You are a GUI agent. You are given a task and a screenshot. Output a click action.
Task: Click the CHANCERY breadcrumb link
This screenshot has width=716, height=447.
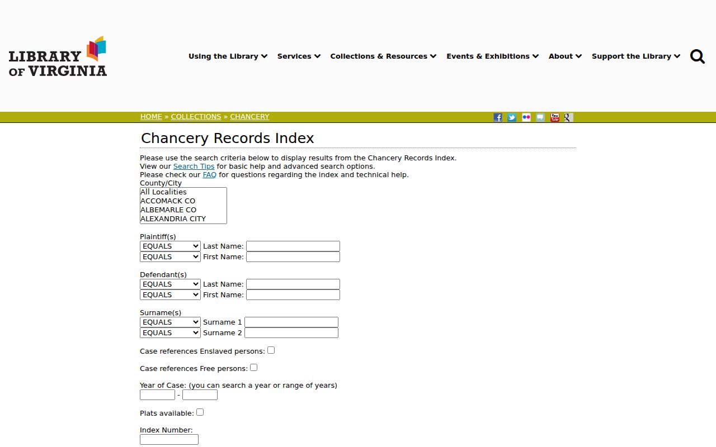pyautogui.click(x=249, y=117)
